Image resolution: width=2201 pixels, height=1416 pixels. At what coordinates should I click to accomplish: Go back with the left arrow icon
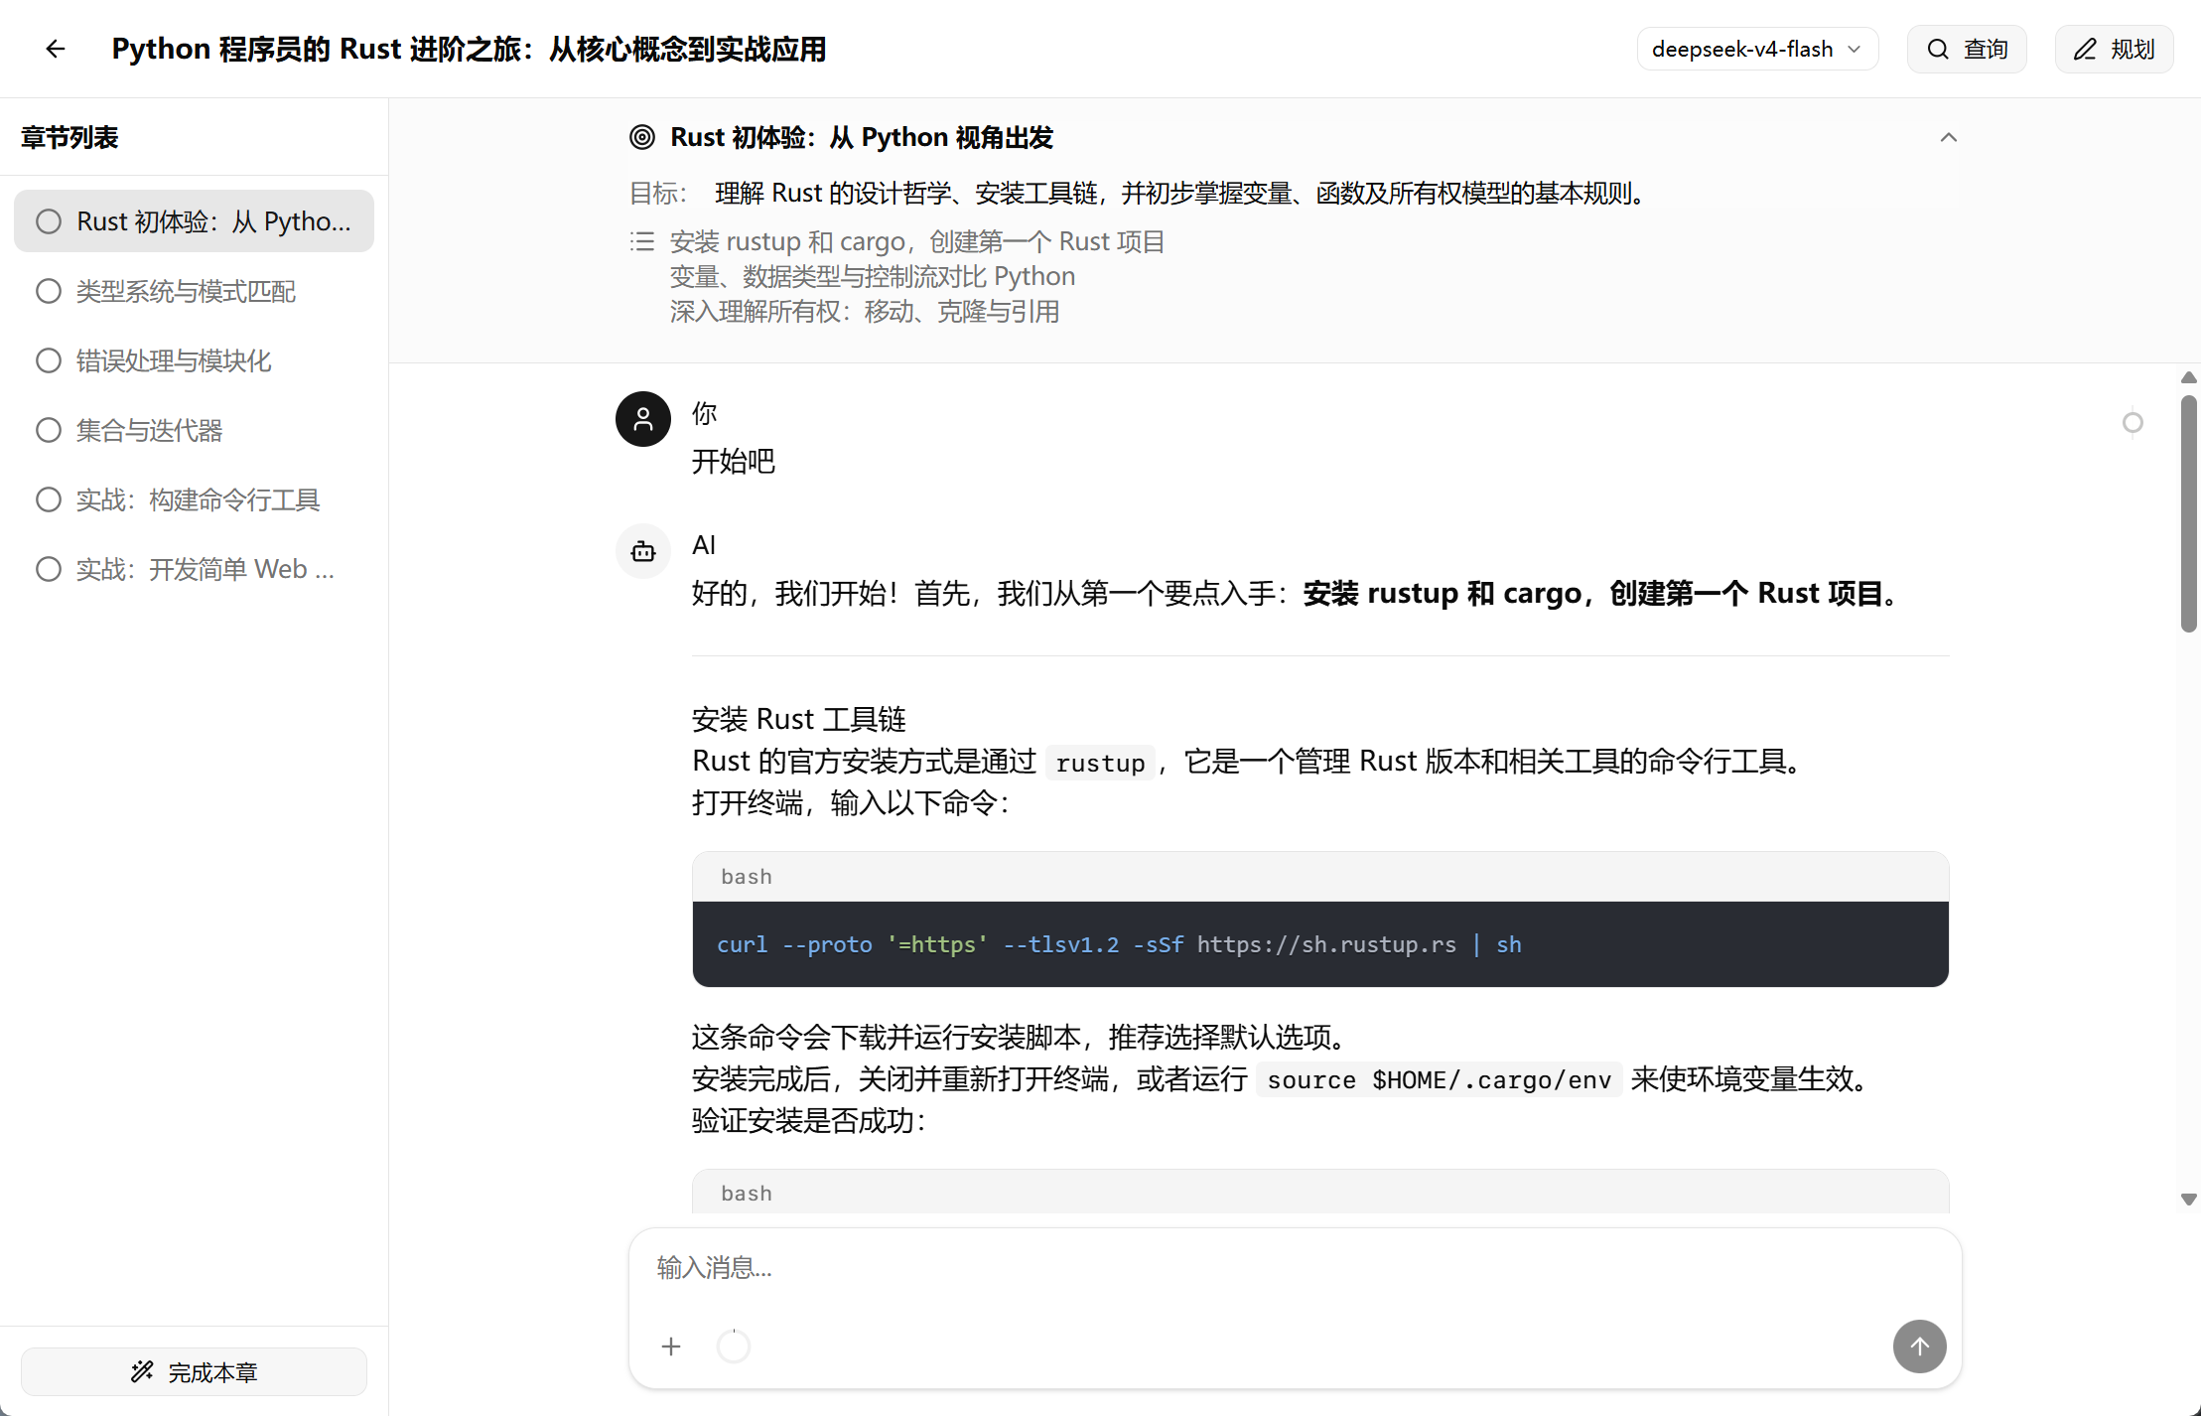coord(56,49)
